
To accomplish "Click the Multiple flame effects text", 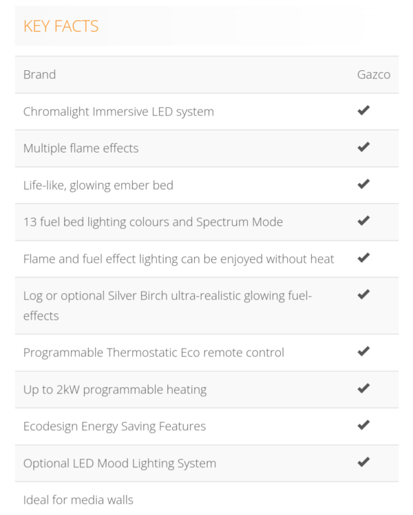I will coord(81,149).
